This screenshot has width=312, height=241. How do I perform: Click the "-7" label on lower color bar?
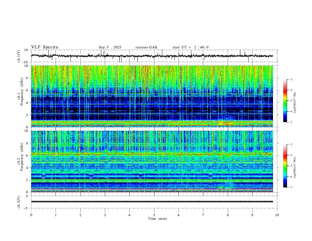pyautogui.click(x=290, y=187)
